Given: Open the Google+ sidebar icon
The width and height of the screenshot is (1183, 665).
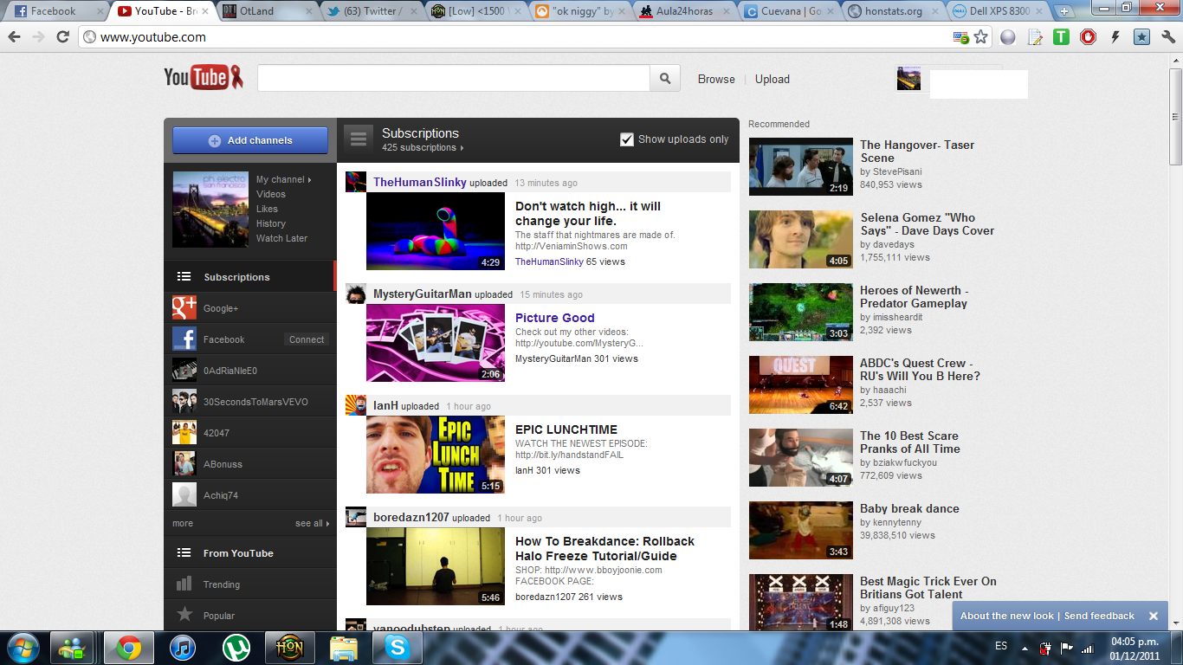Looking at the screenshot, I should (184, 308).
